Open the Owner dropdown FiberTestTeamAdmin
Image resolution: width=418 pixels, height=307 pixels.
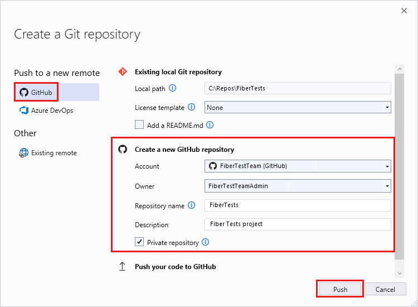[298, 186]
